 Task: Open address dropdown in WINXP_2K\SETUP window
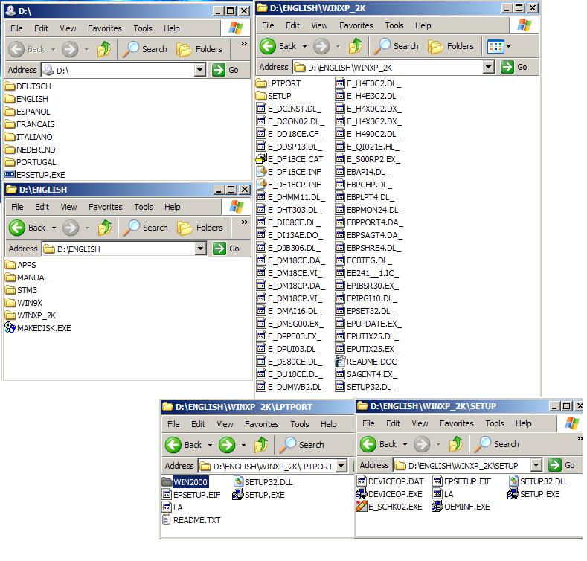click(536, 466)
